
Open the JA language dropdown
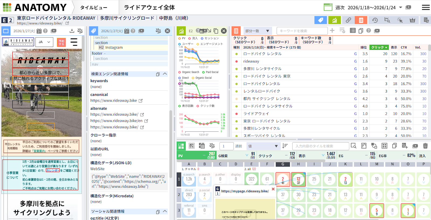(x=44, y=42)
